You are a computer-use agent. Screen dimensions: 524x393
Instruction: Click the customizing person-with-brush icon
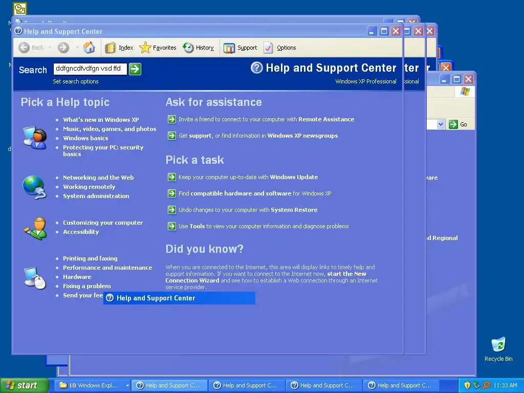point(35,228)
